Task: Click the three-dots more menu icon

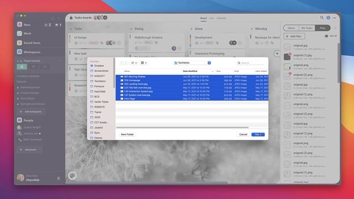Action: [x=335, y=18]
